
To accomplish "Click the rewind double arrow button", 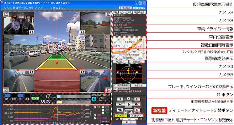I will coord(120,104).
